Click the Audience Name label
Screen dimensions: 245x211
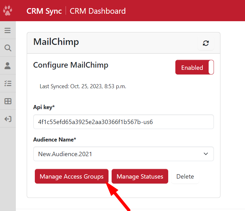click(x=55, y=139)
